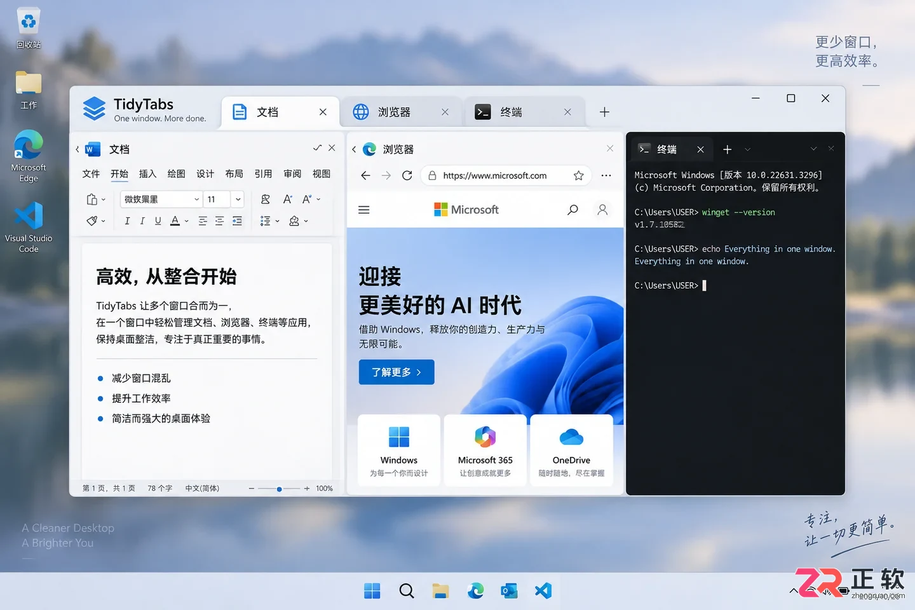Click the paste clipboard icon in document toolbar
Viewport: 915px width, 610px height.
click(x=91, y=200)
